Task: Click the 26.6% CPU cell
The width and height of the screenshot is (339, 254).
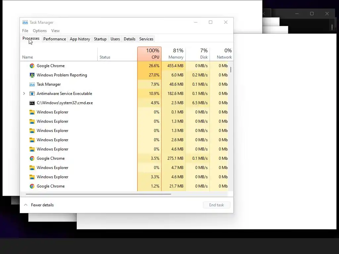Action: (149, 66)
